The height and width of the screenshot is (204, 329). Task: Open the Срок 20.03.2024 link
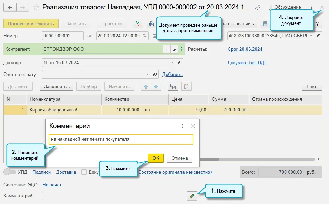click(x=245, y=49)
